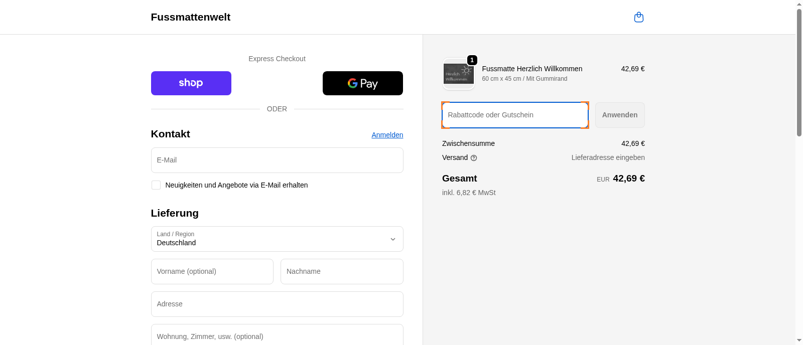Click the chevron arrow in country selector
Viewport: 803px width, 345px height.
click(x=393, y=239)
